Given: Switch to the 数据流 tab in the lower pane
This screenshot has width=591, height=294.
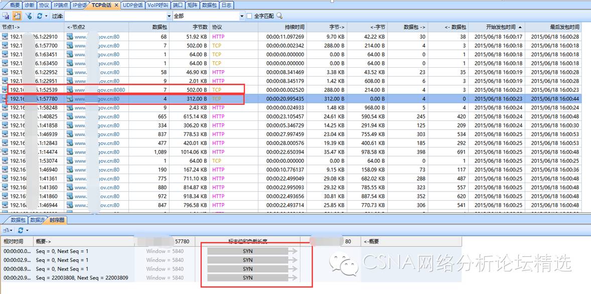Looking at the screenshot, I should pos(37,220).
